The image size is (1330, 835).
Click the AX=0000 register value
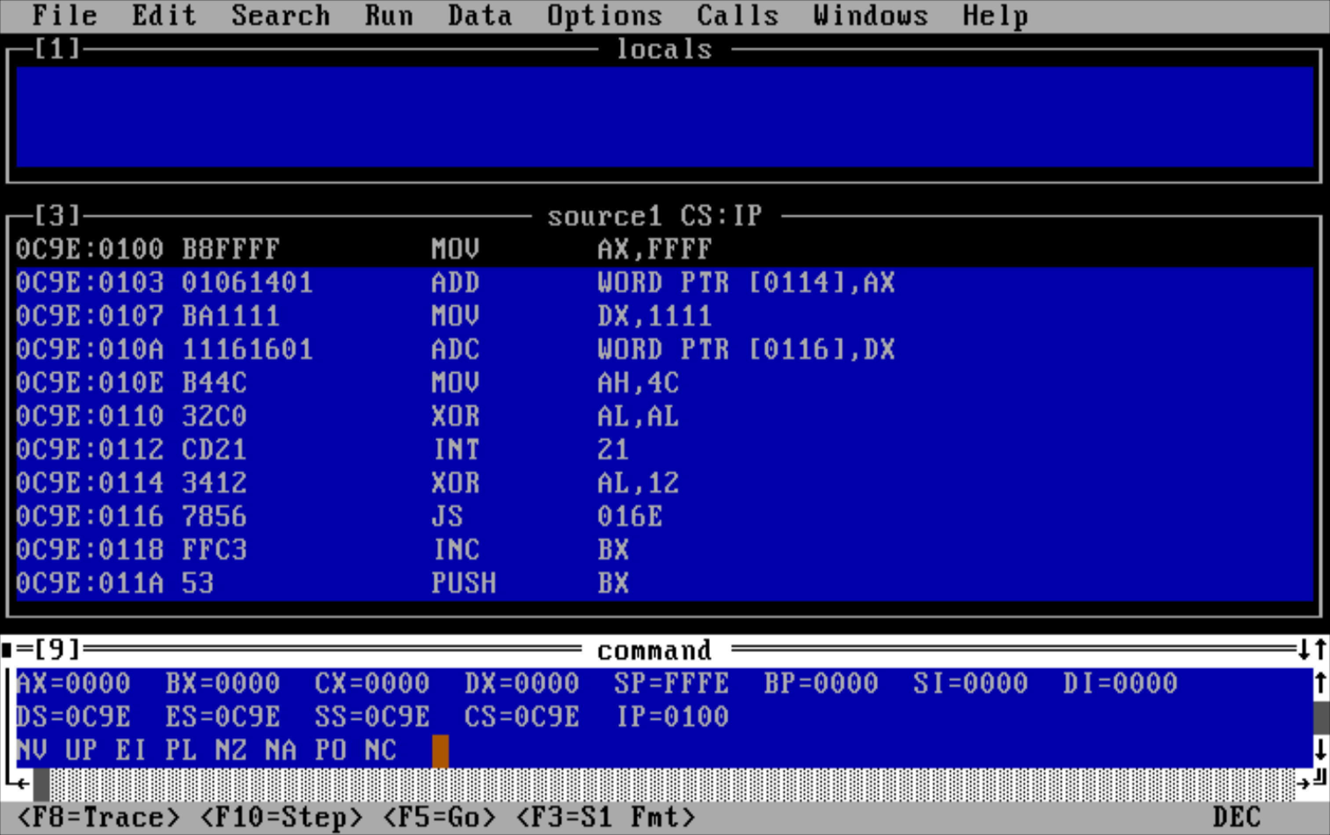tap(73, 684)
